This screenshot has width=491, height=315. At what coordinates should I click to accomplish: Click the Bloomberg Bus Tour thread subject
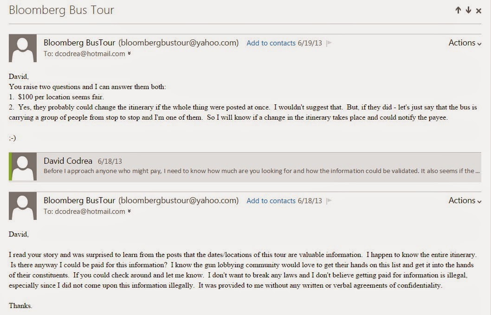tap(61, 10)
